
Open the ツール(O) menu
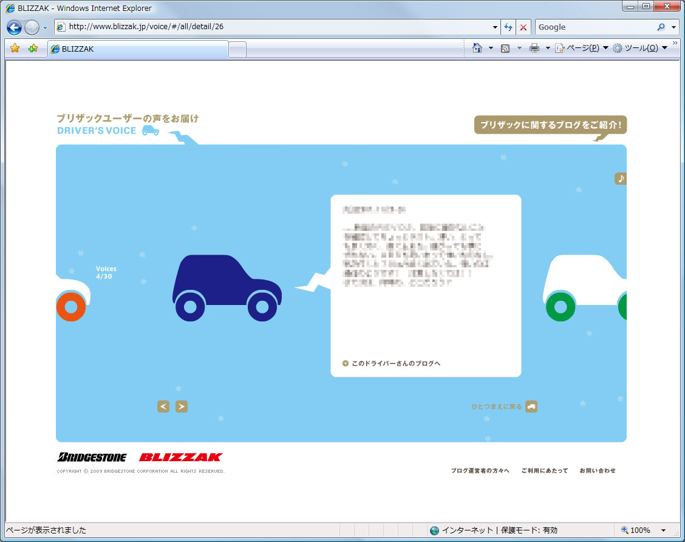640,48
